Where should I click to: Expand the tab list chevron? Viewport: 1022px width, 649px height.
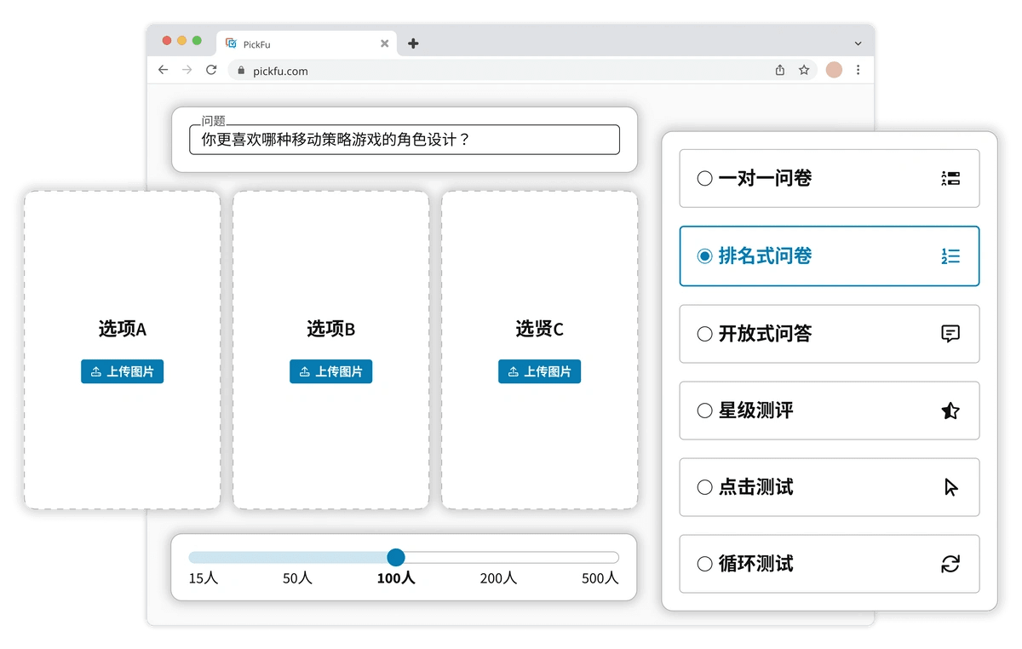[x=858, y=43]
